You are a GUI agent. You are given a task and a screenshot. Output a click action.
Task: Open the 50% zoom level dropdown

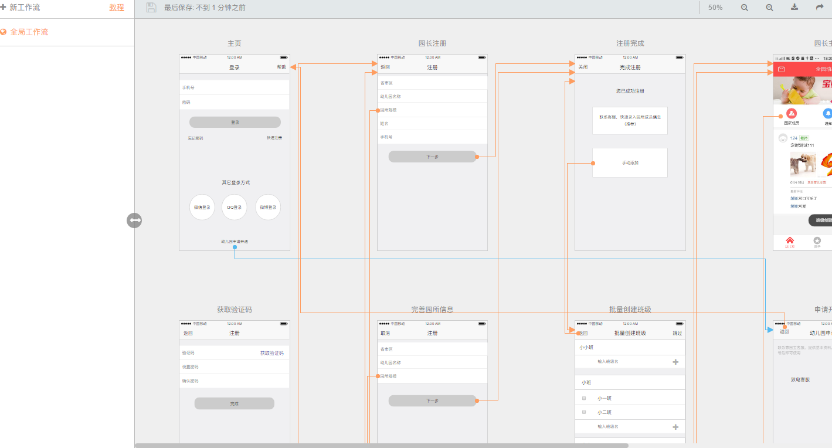(x=715, y=8)
